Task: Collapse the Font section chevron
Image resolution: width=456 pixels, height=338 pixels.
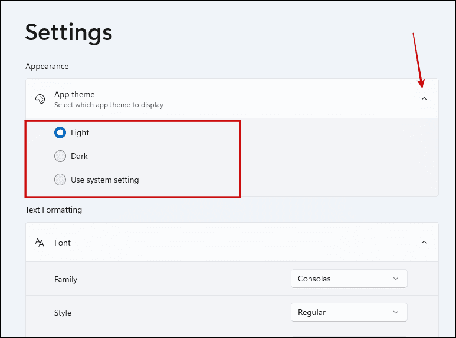Action: click(x=424, y=242)
